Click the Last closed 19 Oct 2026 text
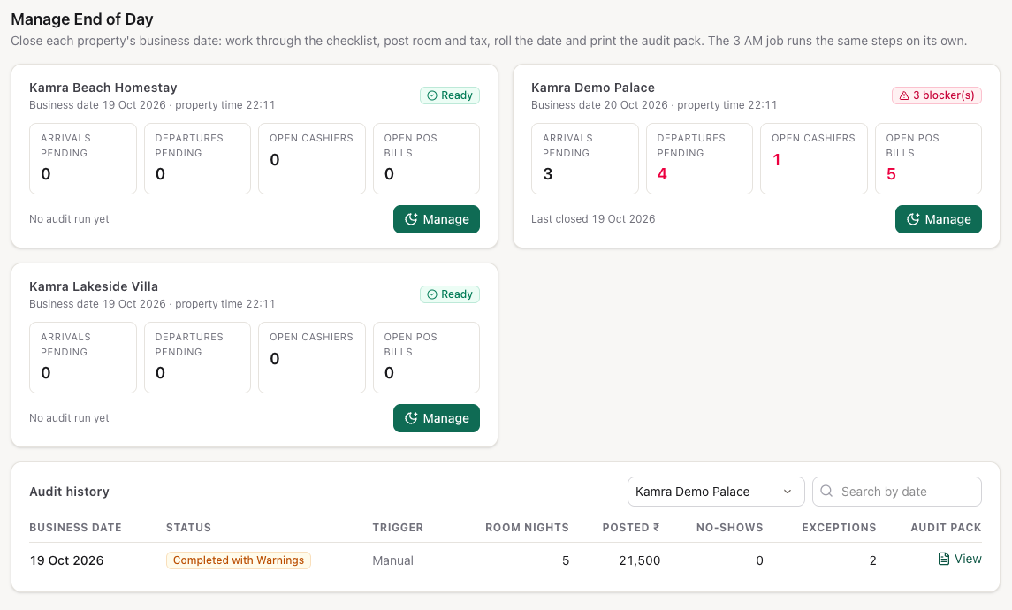This screenshot has height=610, width=1012. point(593,219)
